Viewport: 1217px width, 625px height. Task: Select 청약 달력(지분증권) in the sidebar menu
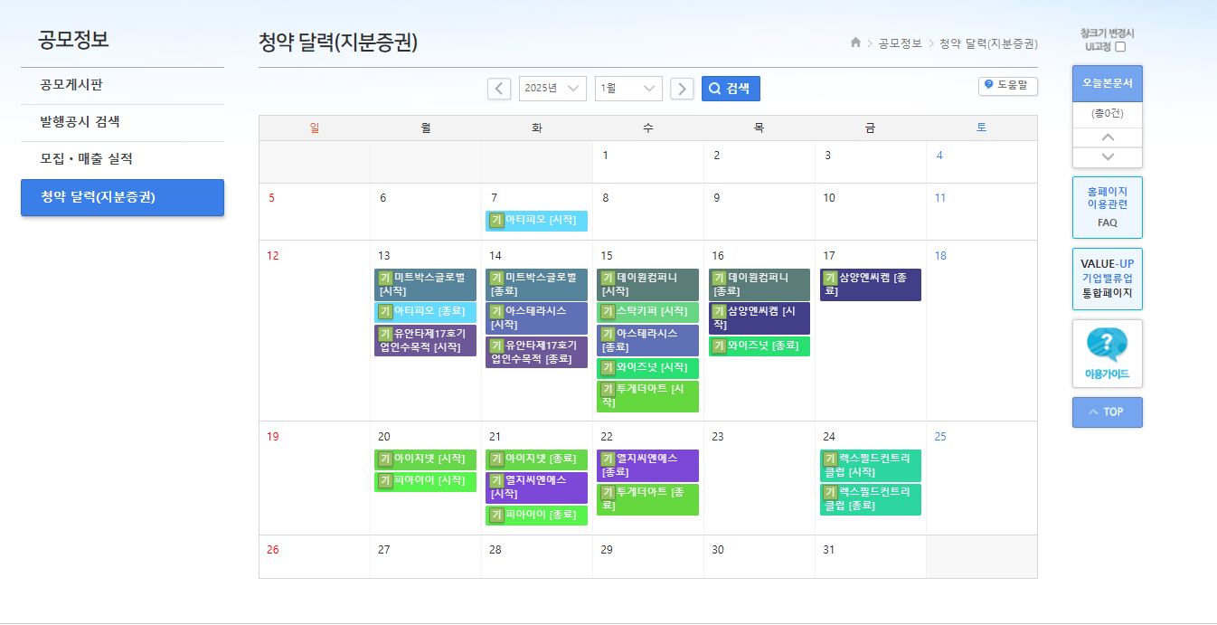(122, 197)
